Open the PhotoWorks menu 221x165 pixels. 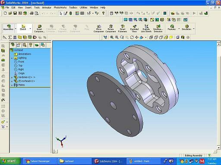pyautogui.click(x=60, y=7)
